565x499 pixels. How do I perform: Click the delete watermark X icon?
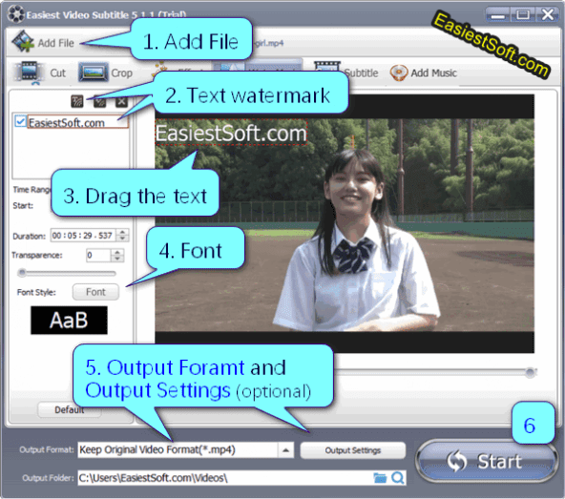tap(121, 101)
